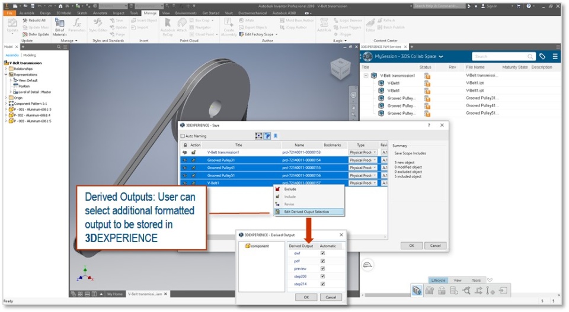
Task: Open the Styles Editor tool
Action: click(x=98, y=25)
